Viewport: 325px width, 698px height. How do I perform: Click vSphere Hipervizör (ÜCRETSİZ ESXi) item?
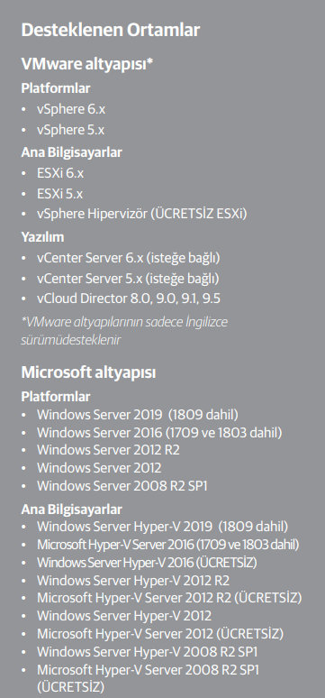(142, 214)
